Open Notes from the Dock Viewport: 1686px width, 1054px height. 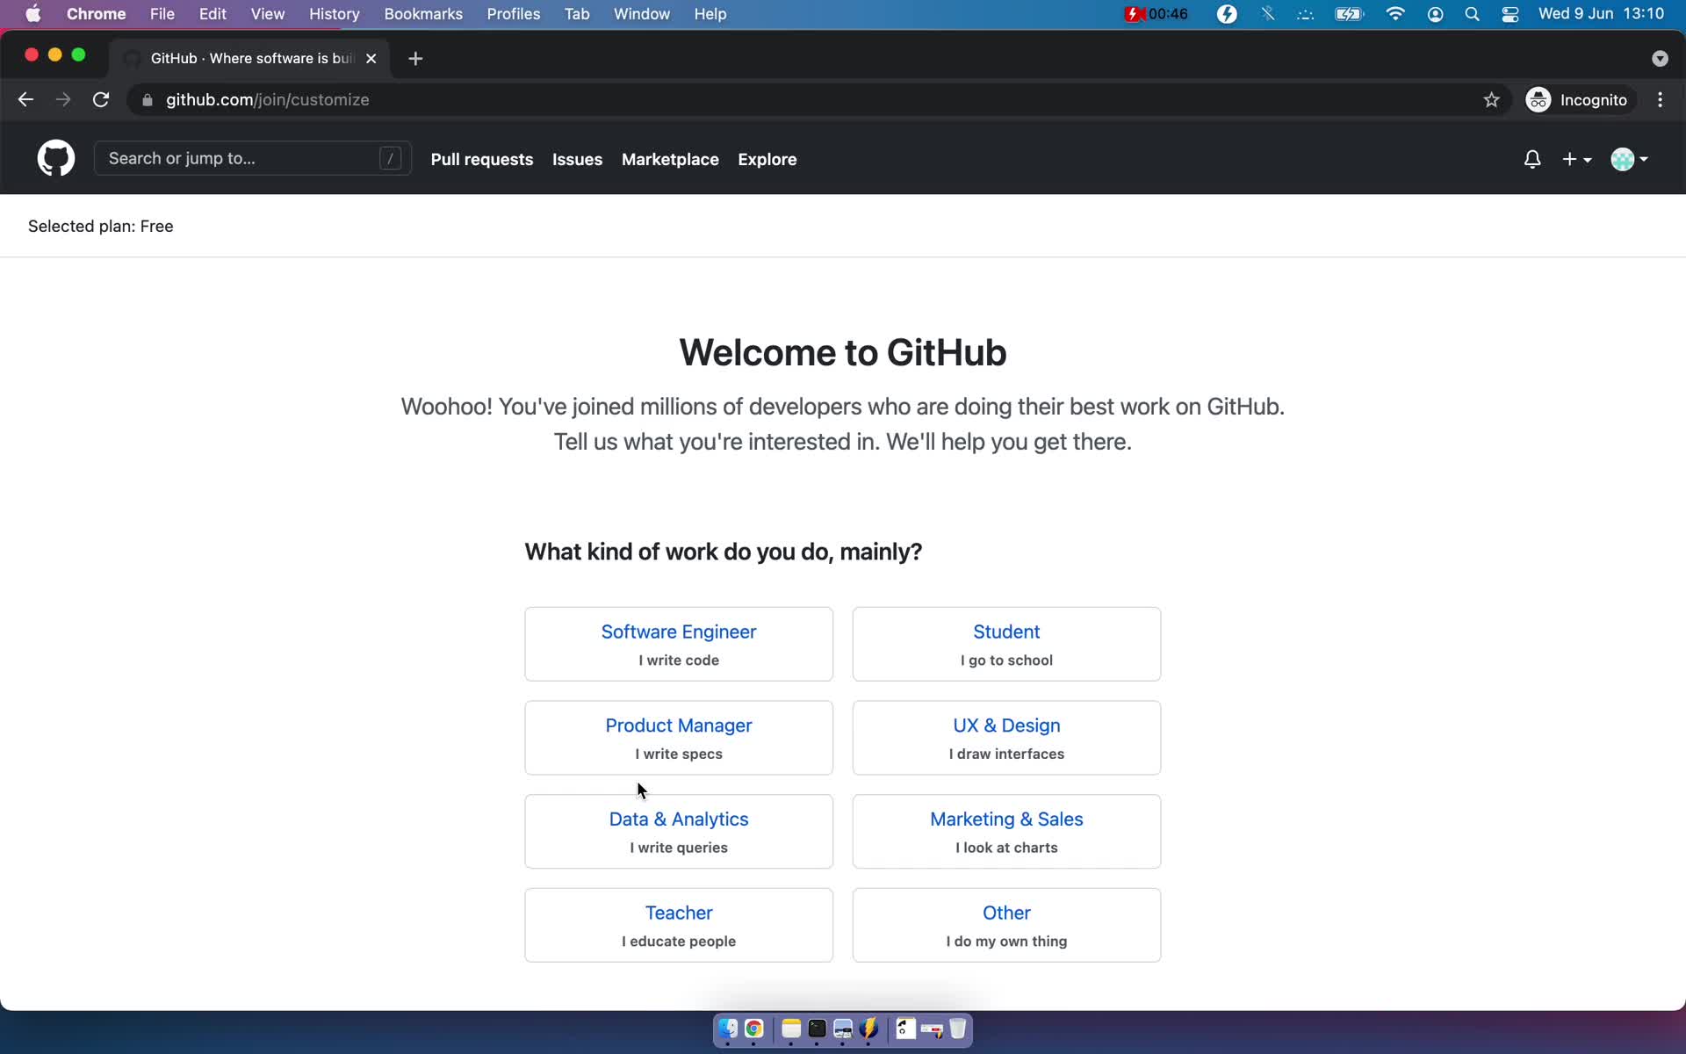791,1029
